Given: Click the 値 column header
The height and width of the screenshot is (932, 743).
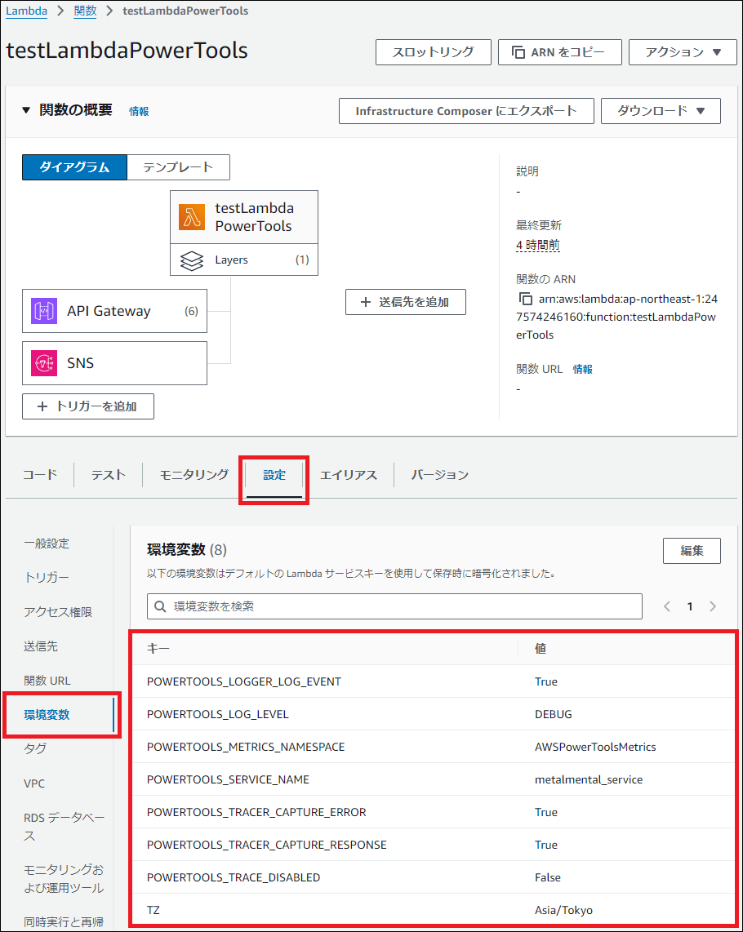Looking at the screenshot, I should point(541,649).
